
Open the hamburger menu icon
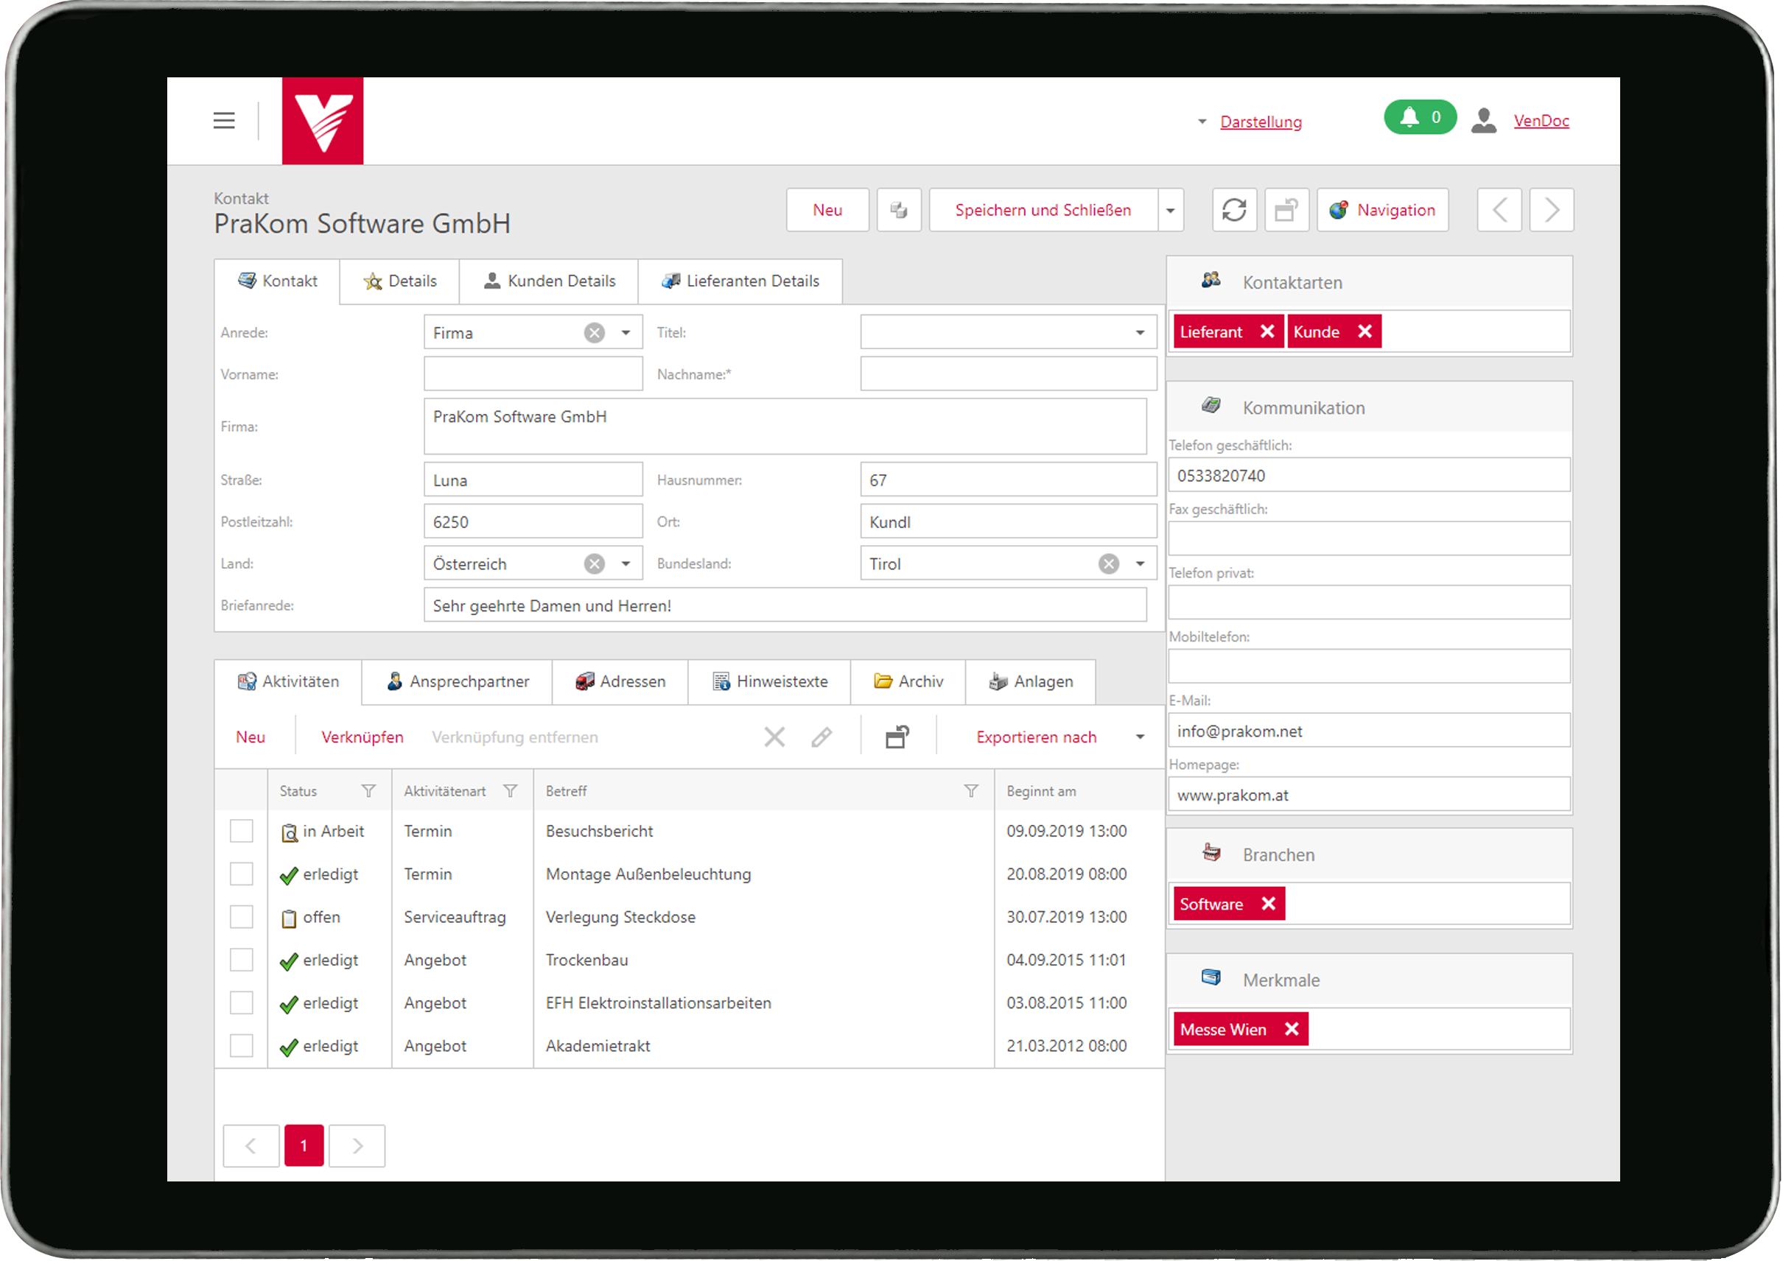click(224, 120)
